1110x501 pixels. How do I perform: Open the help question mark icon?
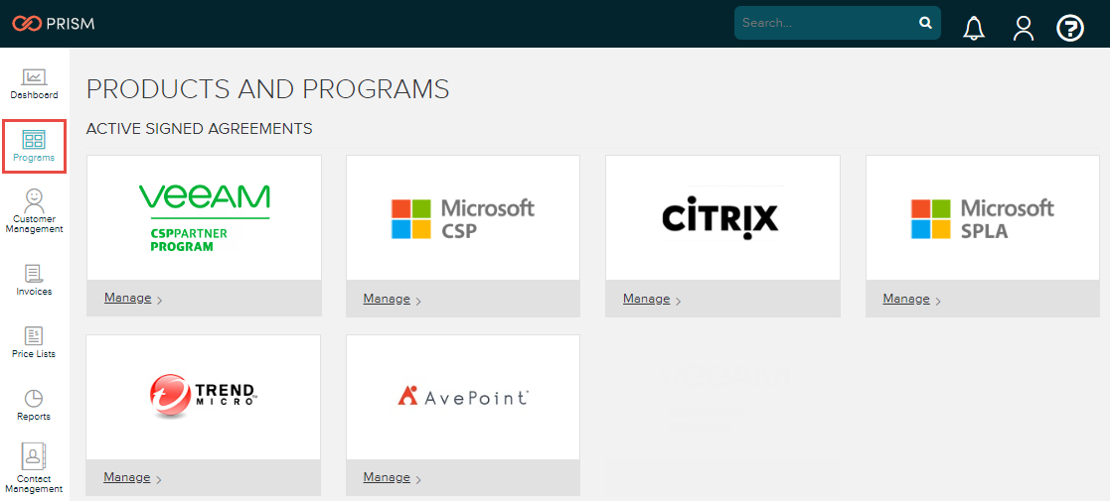1069,28
